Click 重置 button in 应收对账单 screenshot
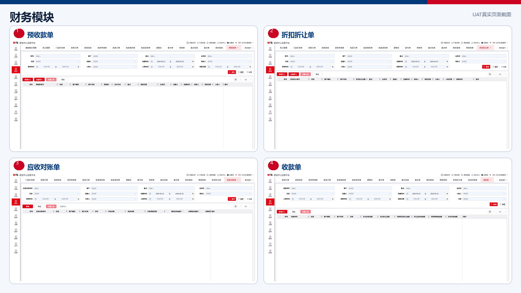Viewport: 521px width, 293px height. (x=241, y=199)
